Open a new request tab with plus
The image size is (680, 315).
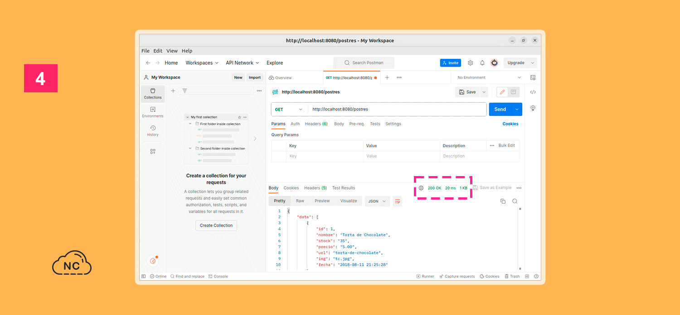(x=387, y=77)
